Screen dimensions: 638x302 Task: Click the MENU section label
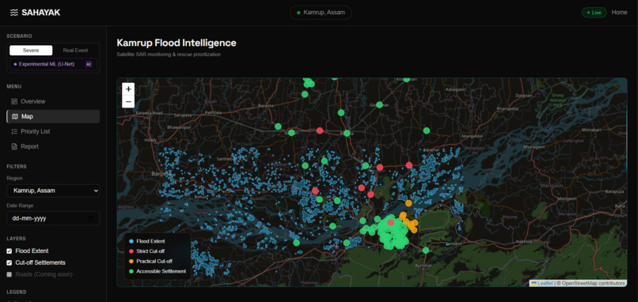[x=14, y=86]
